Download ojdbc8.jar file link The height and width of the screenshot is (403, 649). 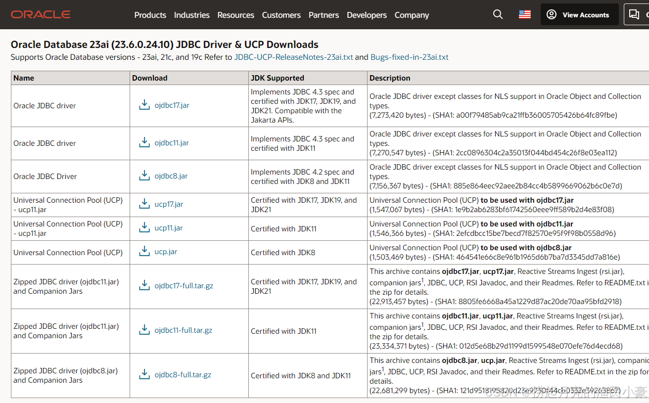(171, 176)
